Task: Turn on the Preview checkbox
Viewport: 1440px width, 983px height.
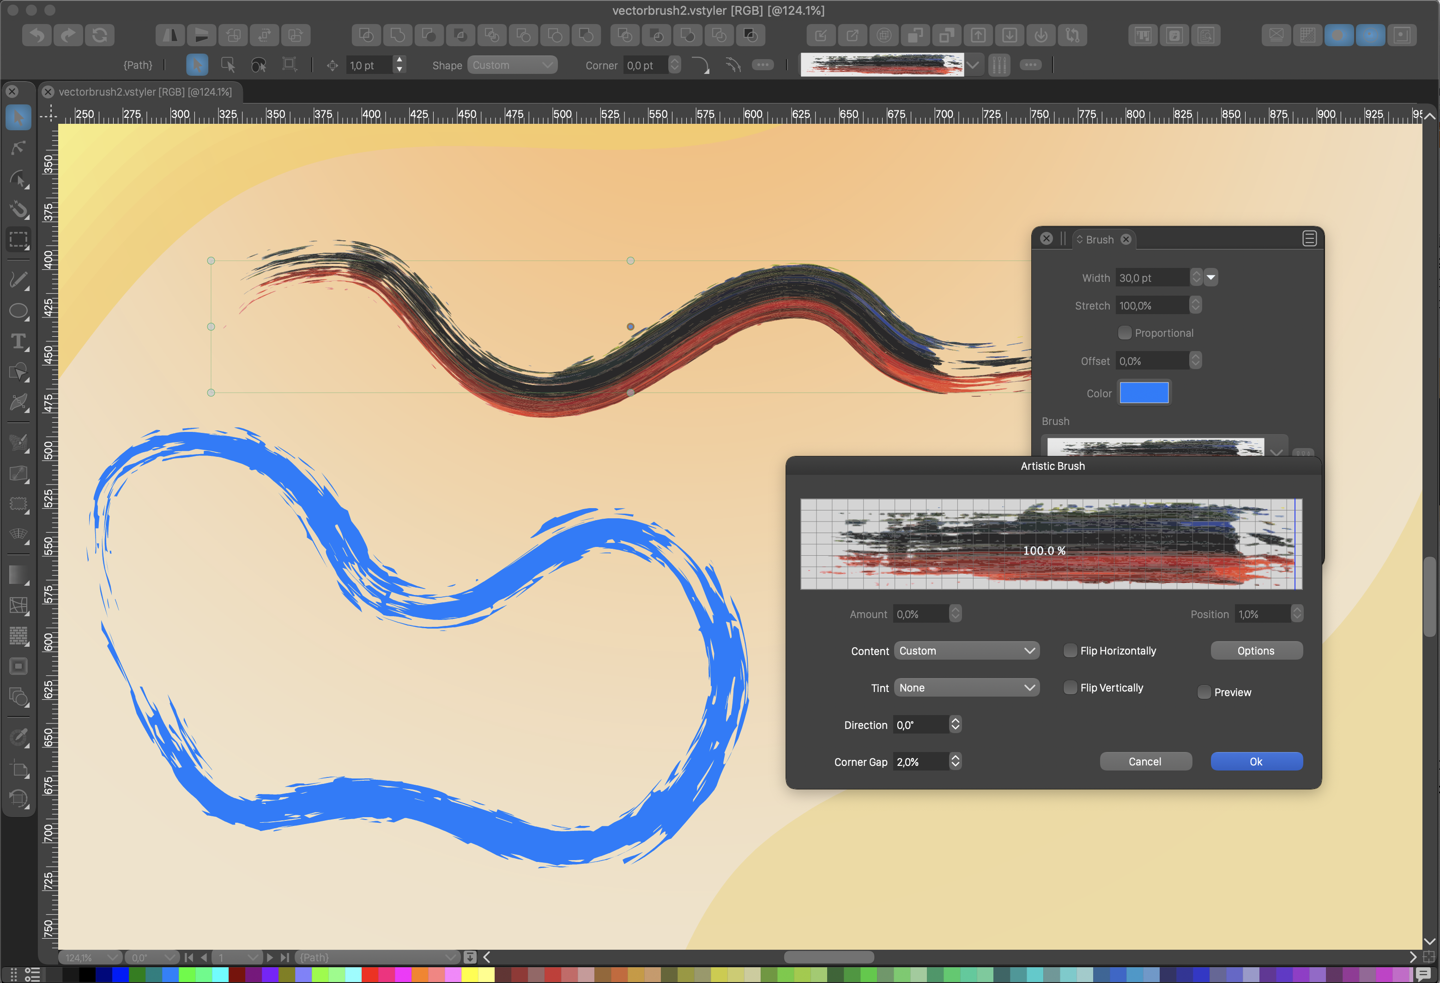Action: coord(1204,692)
